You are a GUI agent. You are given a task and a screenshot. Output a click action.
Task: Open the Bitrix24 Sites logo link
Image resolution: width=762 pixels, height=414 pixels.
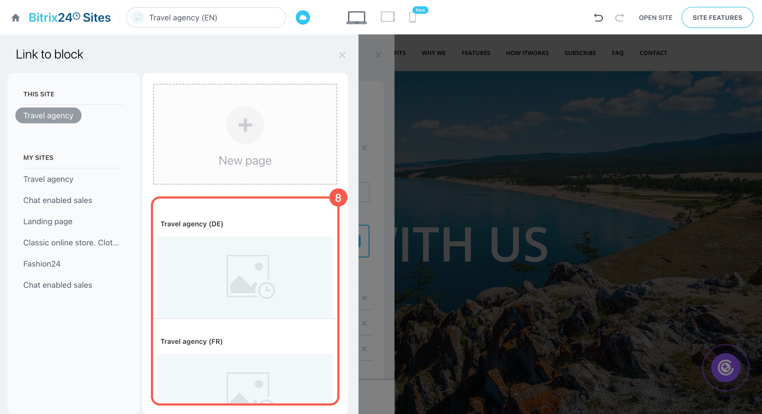tap(70, 17)
